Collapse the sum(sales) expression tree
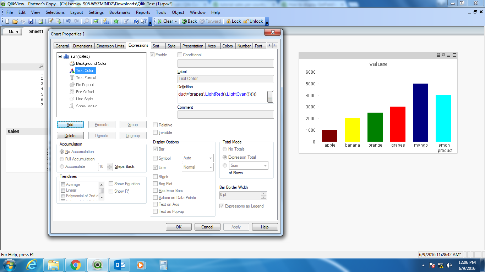The width and height of the screenshot is (485, 272). (x=60, y=56)
